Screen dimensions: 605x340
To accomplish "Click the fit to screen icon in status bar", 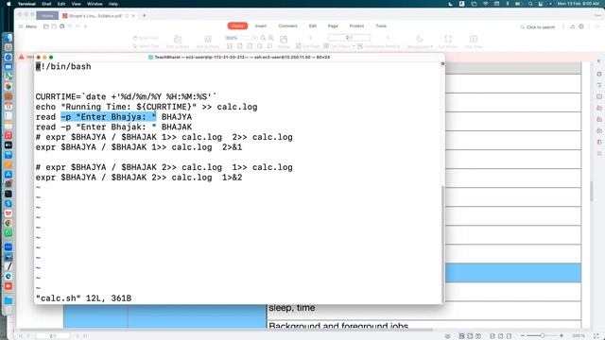I will (x=596, y=336).
